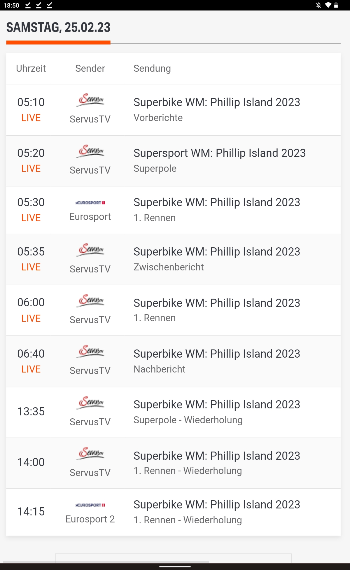Tap the muted notifications bell in status bar

(318, 5)
